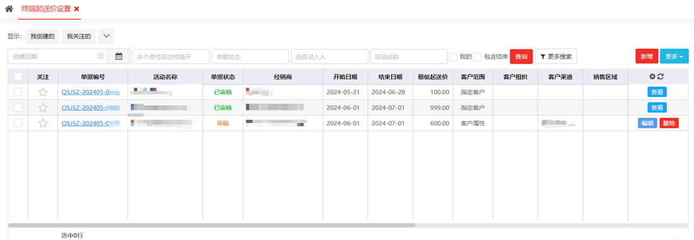
Task: Star the draft 草稿 row
Action: pyautogui.click(x=42, y=123)
